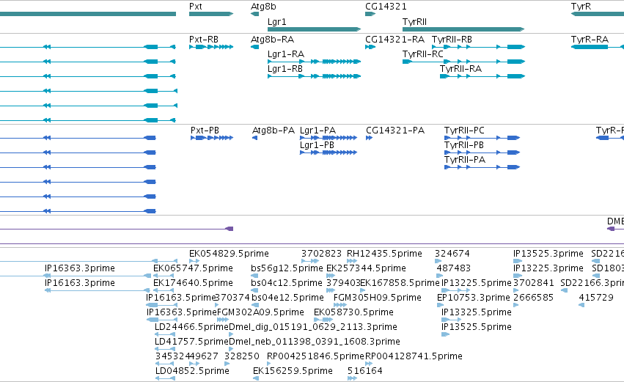Image resolution: width=624 pixels, height=382 pixels.
Task: Select EST LD04852.5prime
Action: [x=192, y=371]
